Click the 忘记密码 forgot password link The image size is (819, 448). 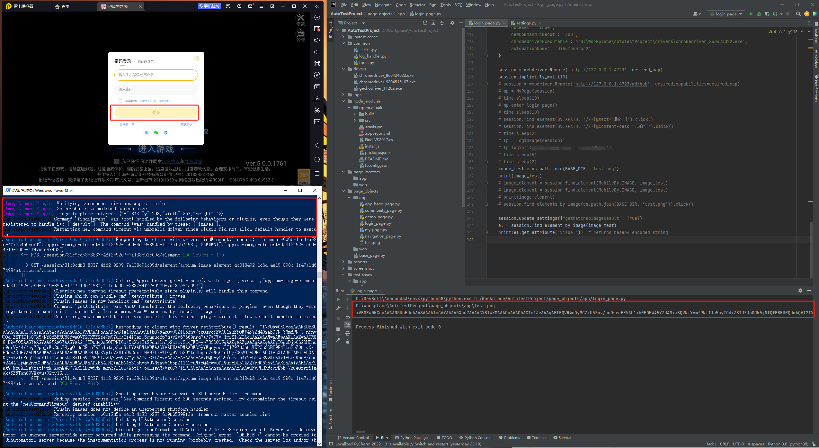tap(186, 125)
